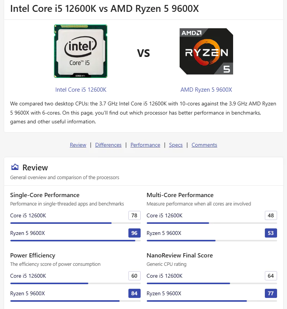Open the Intel Core i5 12600K link

(81, 90)
